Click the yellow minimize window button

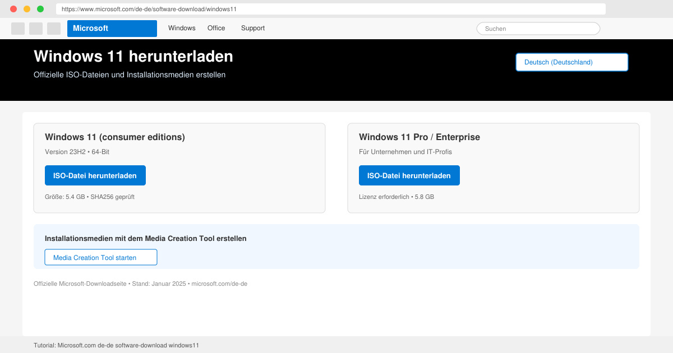pyautogui.click(x=27, y=9)
